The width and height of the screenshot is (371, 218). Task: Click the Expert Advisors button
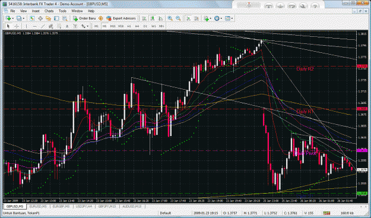121,18
